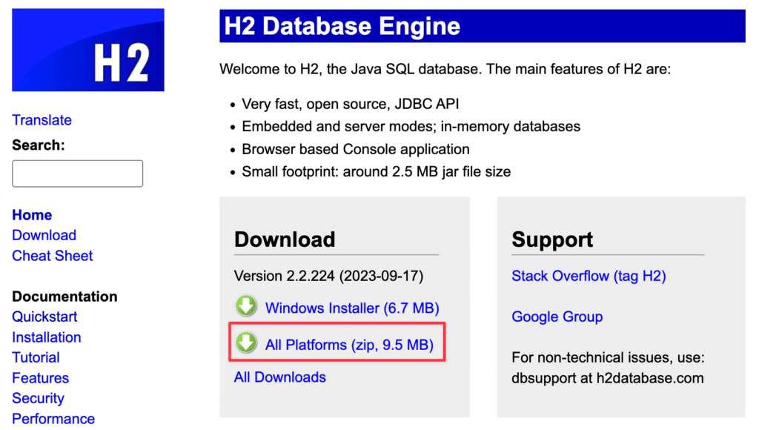Open the Tutorial page

click(x=36, y=357)
